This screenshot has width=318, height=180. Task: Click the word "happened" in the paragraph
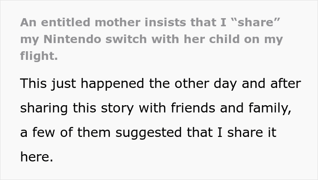[x=113, y=84]
